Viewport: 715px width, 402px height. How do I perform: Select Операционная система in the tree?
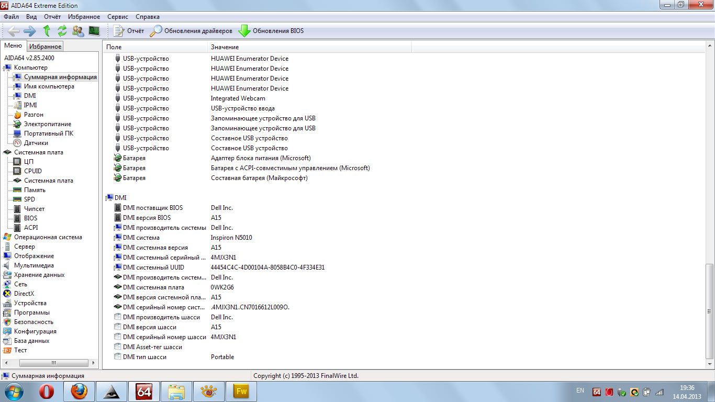pos(48,237)
